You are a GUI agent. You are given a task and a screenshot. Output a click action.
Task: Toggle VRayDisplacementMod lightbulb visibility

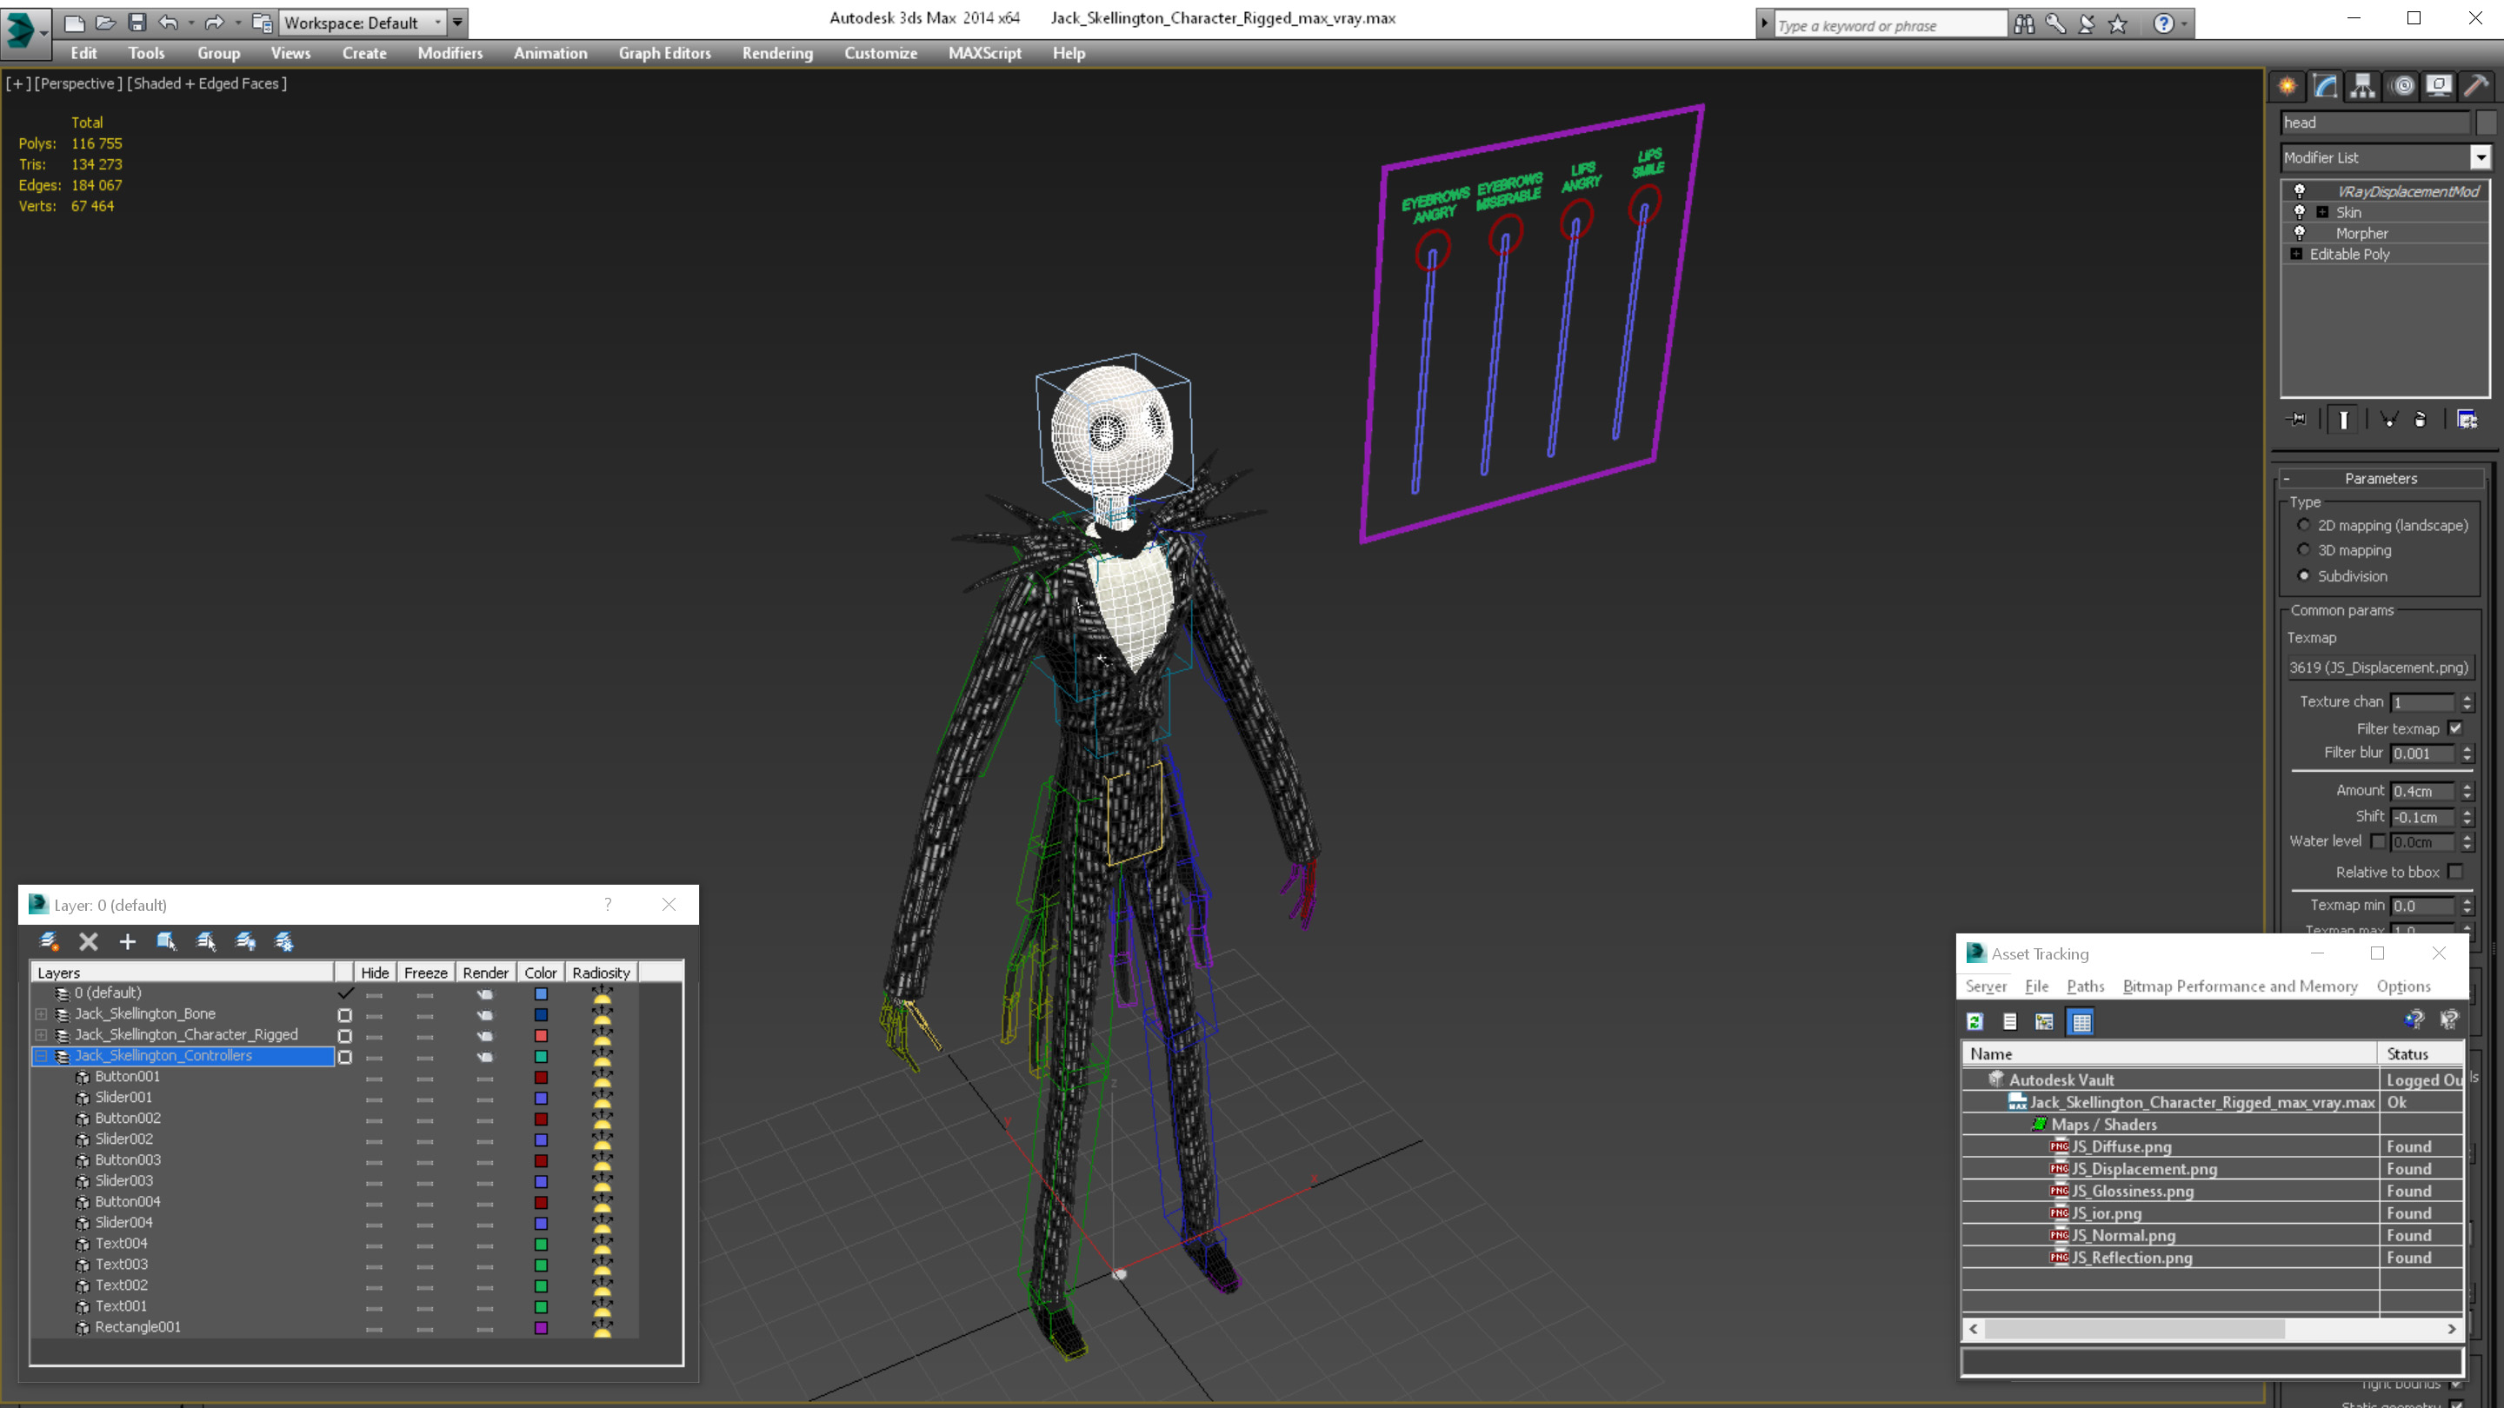coord(2299,191)
